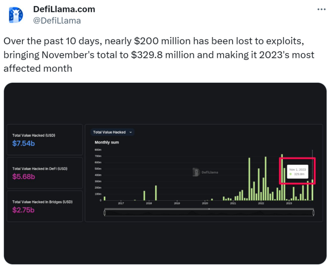Image resolution: width=333 pixels, height=270 pixels.
Task: Grab the left handle of the range slider
Action: [105, 212]
